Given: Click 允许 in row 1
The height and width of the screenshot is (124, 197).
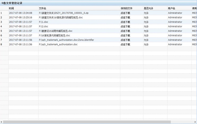Looking at the screenshot, I should click(x=146, y=13).
